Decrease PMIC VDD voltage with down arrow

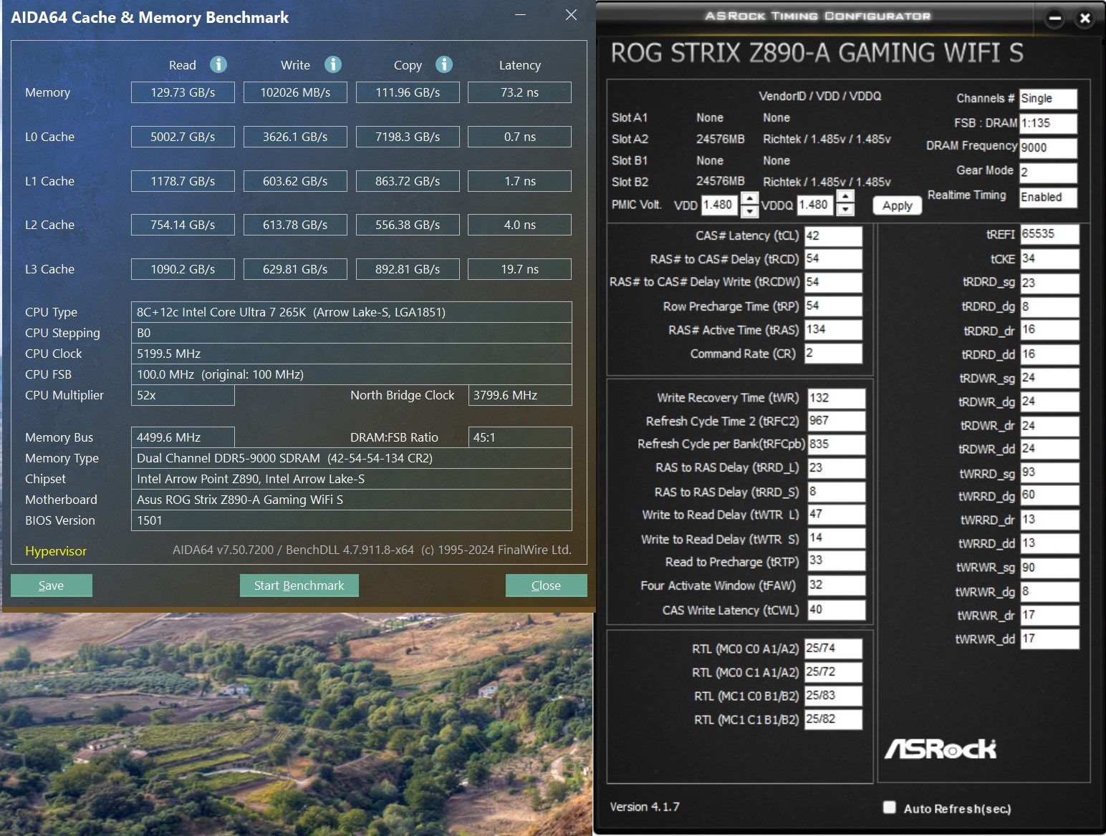(749, 210)
